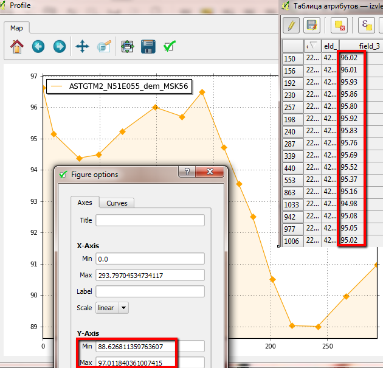Go forward to next plot view
Viewport: 383px width, 368px height.
pos(59,46)
